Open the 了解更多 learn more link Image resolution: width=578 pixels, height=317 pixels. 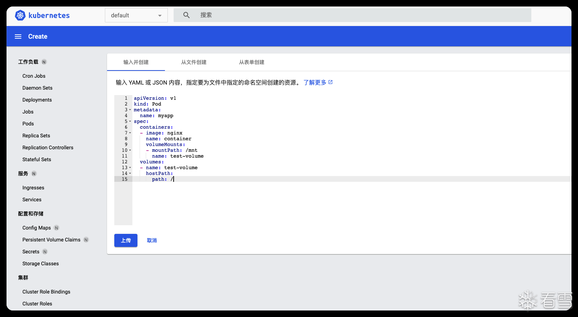click(315, 82)
